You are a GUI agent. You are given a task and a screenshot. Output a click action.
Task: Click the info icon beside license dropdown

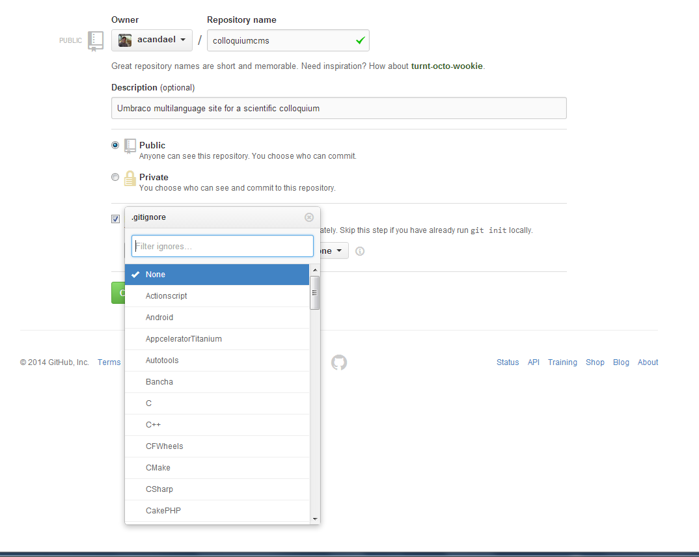[360, 251]
